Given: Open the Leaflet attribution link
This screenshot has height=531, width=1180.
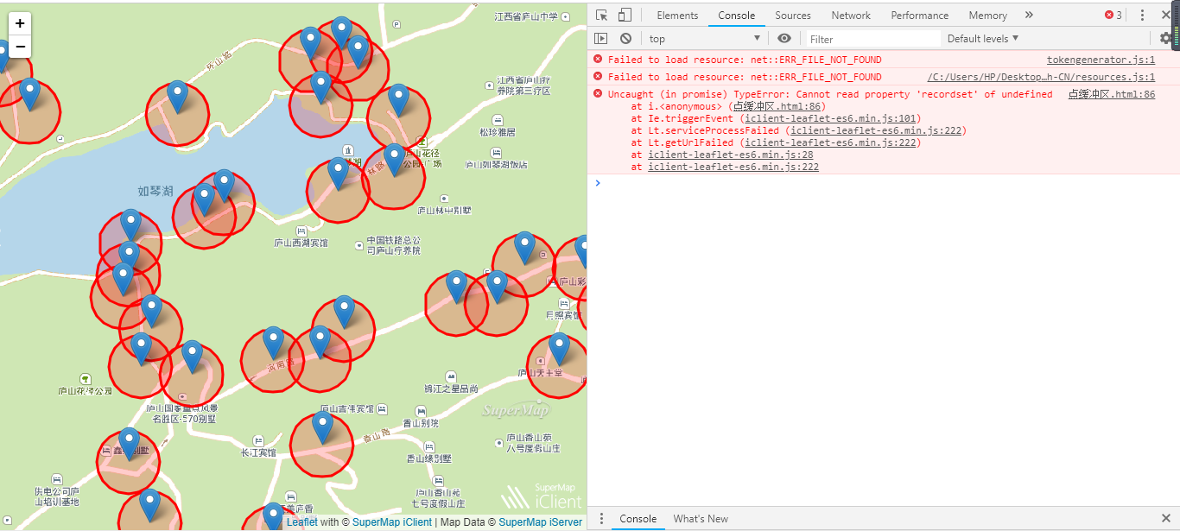Looking at the screenshot, I should [x=301, y=522].
